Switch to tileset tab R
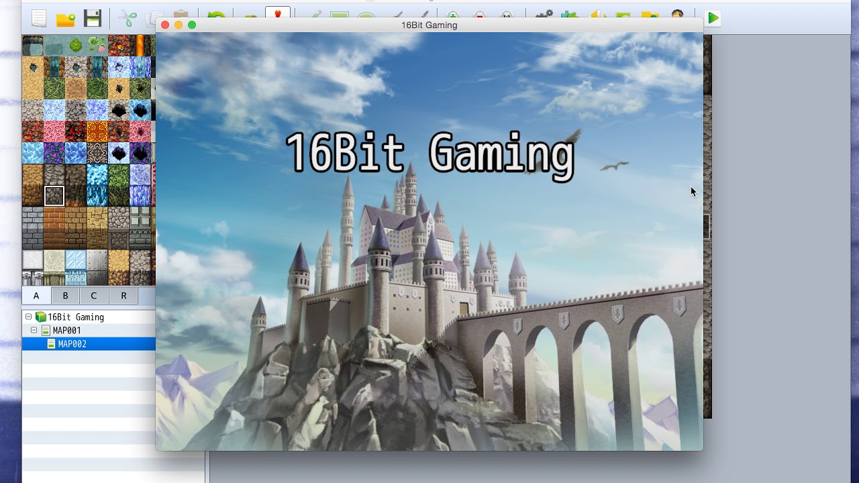This screenshot has width=859, height=483. pos(123,296)
